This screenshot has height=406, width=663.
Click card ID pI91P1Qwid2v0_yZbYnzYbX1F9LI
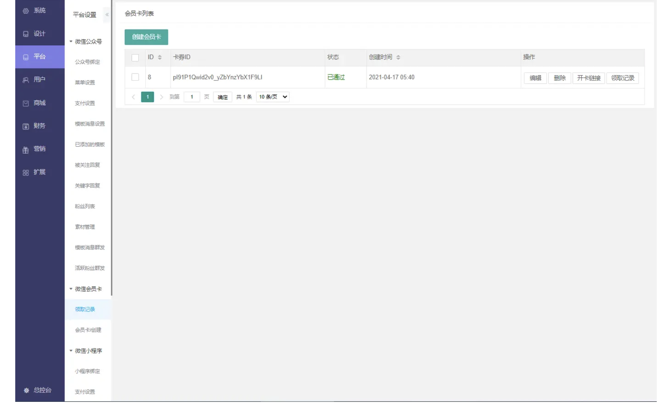point(218,77)
